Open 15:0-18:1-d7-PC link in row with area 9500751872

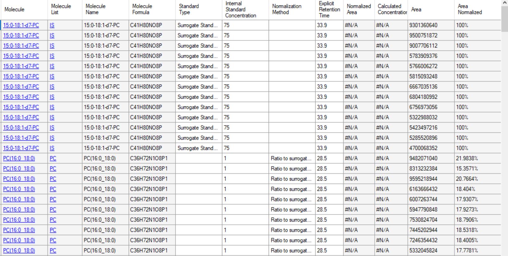click(x=21, y=36)
